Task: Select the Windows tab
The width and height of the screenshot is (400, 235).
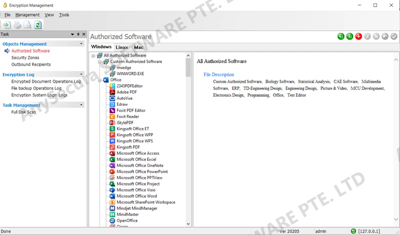Action: (101, 47)
